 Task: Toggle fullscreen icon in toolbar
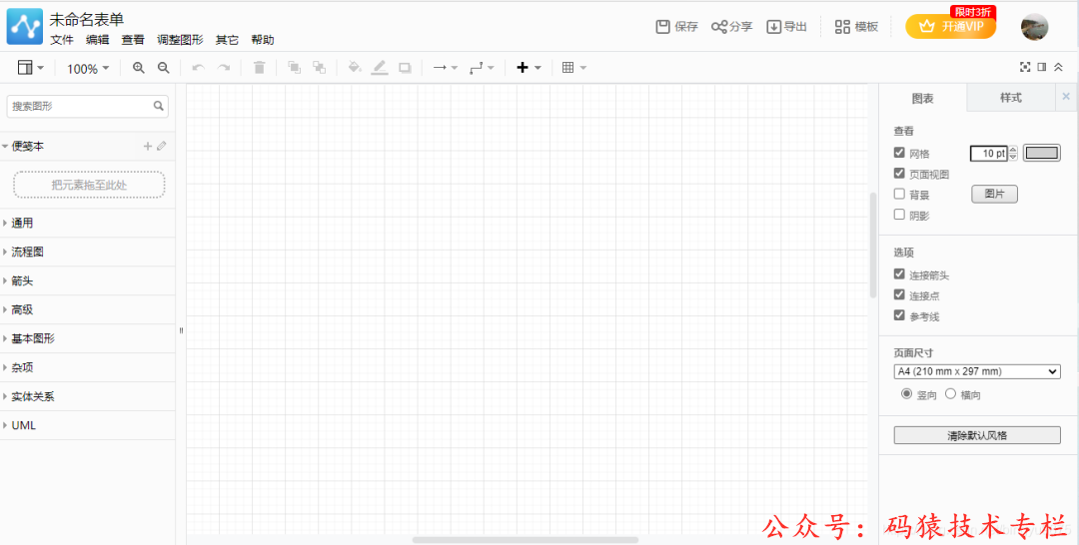1025,67
